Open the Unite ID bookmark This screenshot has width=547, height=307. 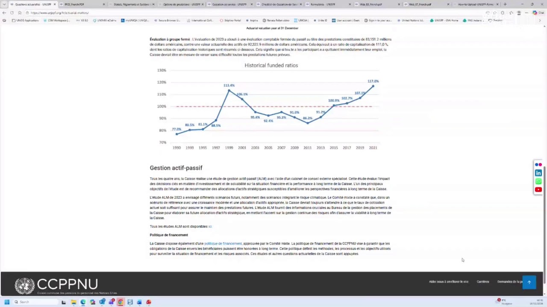[320, 20]
